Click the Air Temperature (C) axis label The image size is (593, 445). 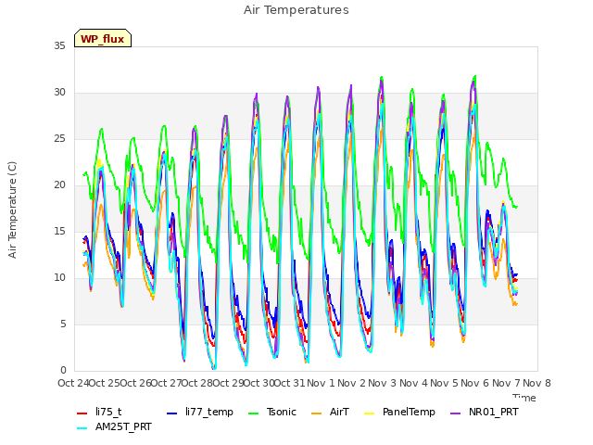coord(12,210)
